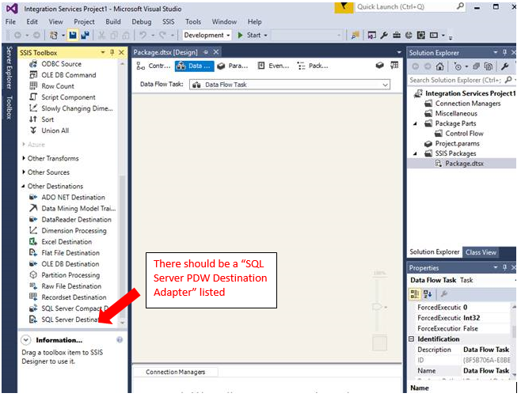This screenshot has width=521, height=397.
Task: Switch to Event Handlers tab
Action: (274, 66)
